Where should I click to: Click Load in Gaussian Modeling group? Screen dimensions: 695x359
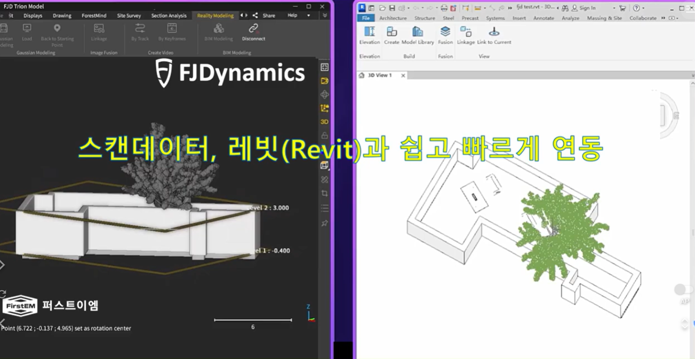tap(27, 32)
